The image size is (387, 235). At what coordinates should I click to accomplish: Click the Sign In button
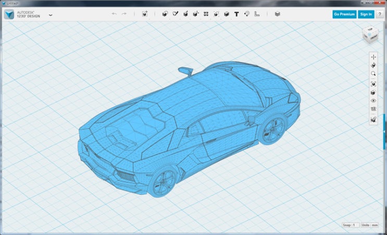(x=366, y=14)
